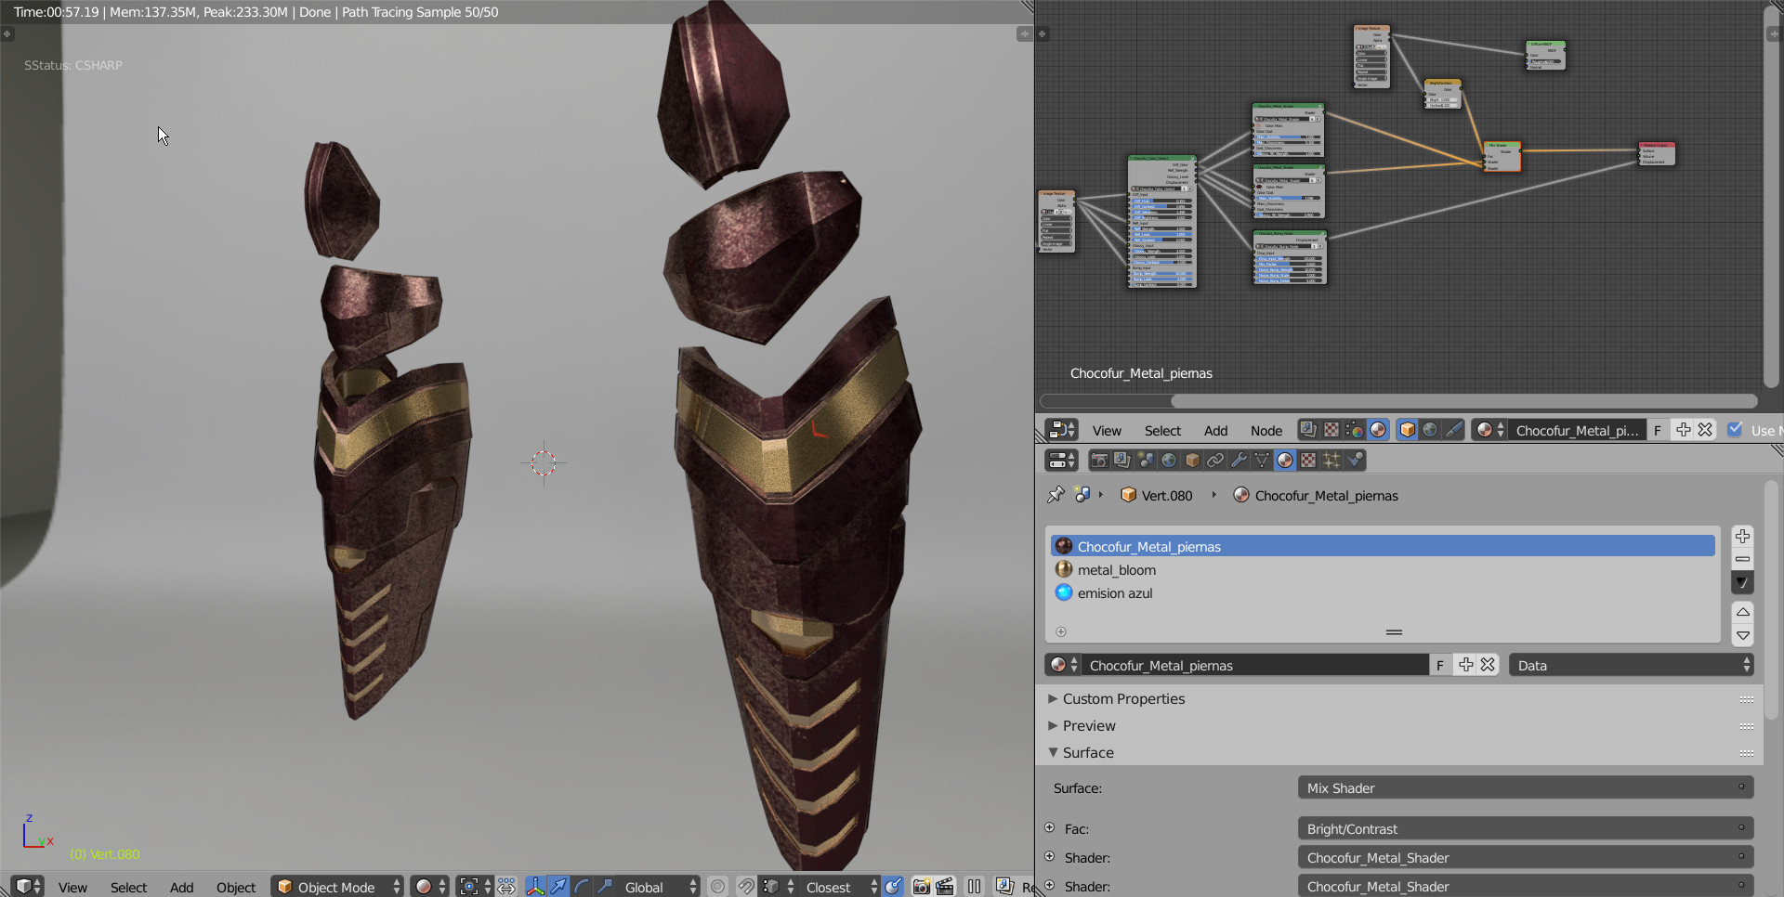Pin the properties context with the pin icon
The width and height of the screenshot is (1784, 897).
[x=1056, y=495]
